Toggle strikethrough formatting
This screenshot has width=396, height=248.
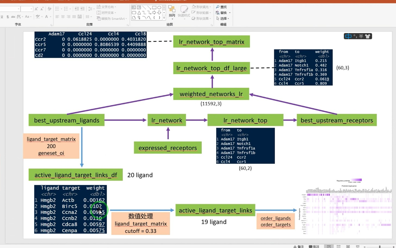(x=13, y=17)
